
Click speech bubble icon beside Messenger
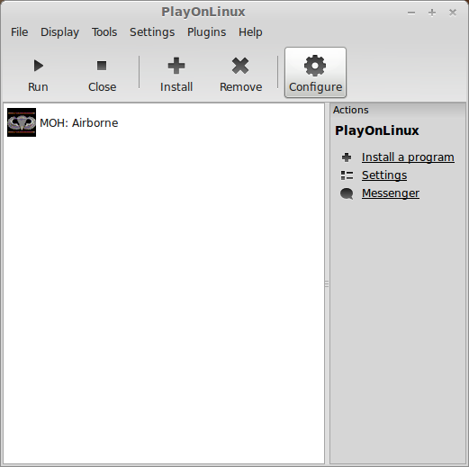point(347,193)
